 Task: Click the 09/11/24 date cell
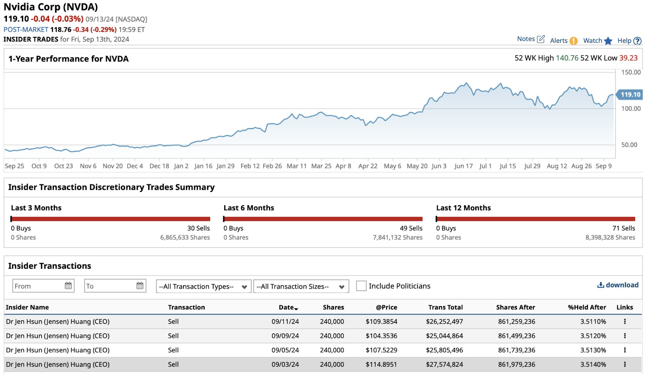click(x=285, y=322)
